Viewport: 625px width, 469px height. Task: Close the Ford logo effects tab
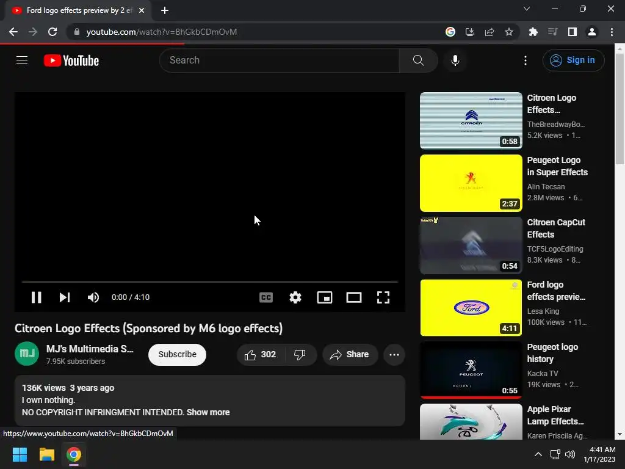[142, 10]
